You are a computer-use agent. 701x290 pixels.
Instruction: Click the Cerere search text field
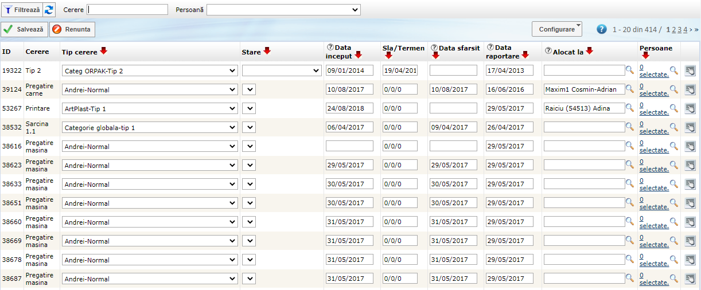(127, 10)
